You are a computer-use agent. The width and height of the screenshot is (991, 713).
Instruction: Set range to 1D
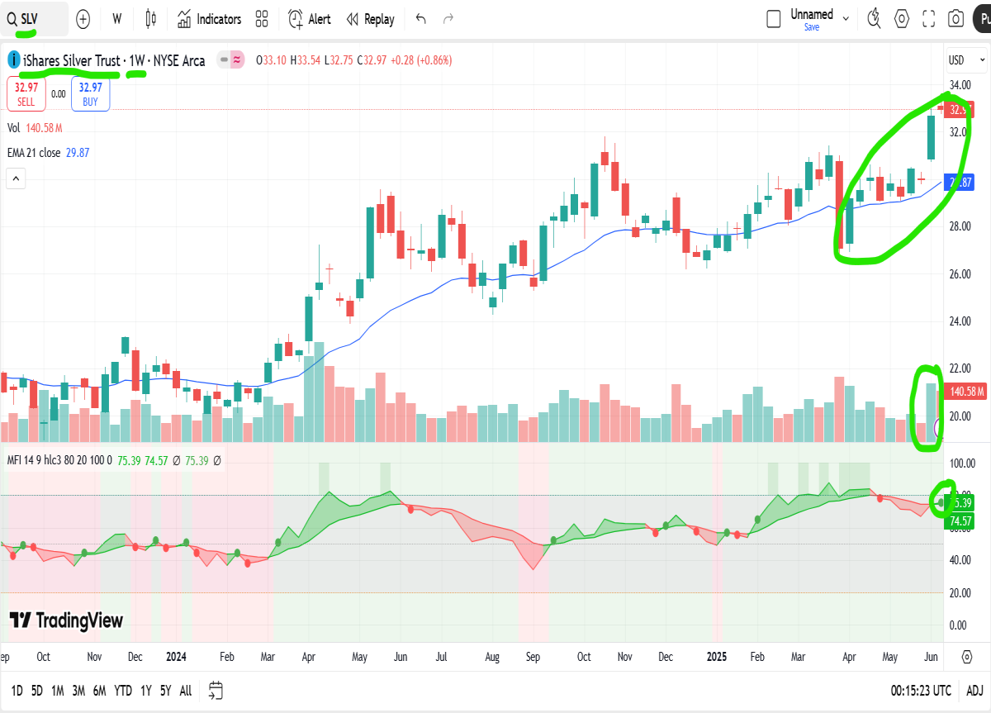[17, 690]
